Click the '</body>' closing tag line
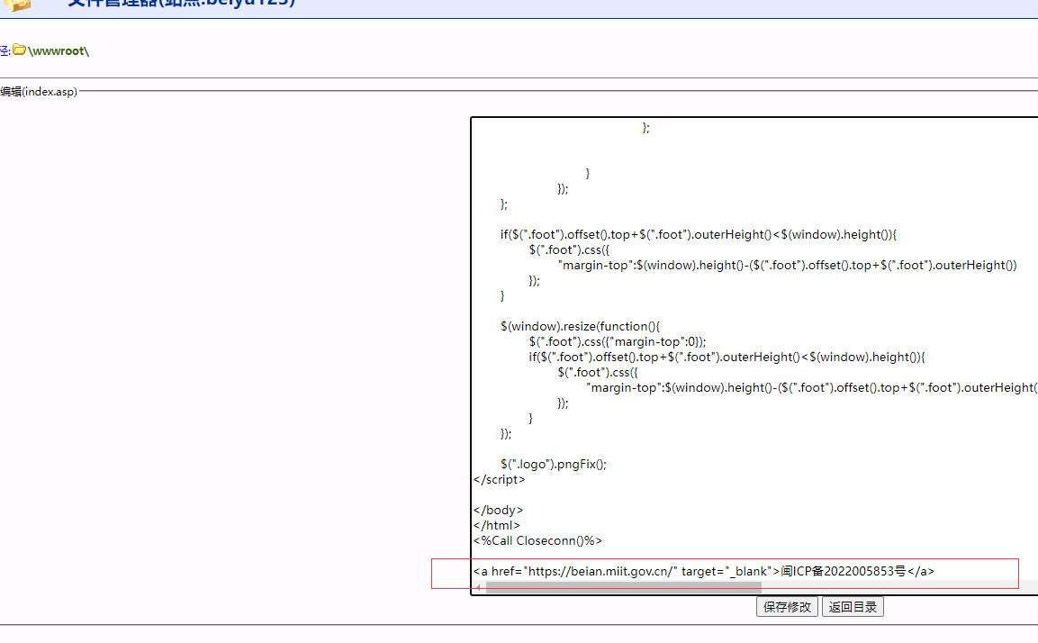The width and height of the screenshot is (1038, 643). click(499, 510)
